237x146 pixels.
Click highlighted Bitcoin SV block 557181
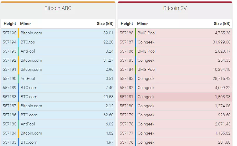coord(175,97)
